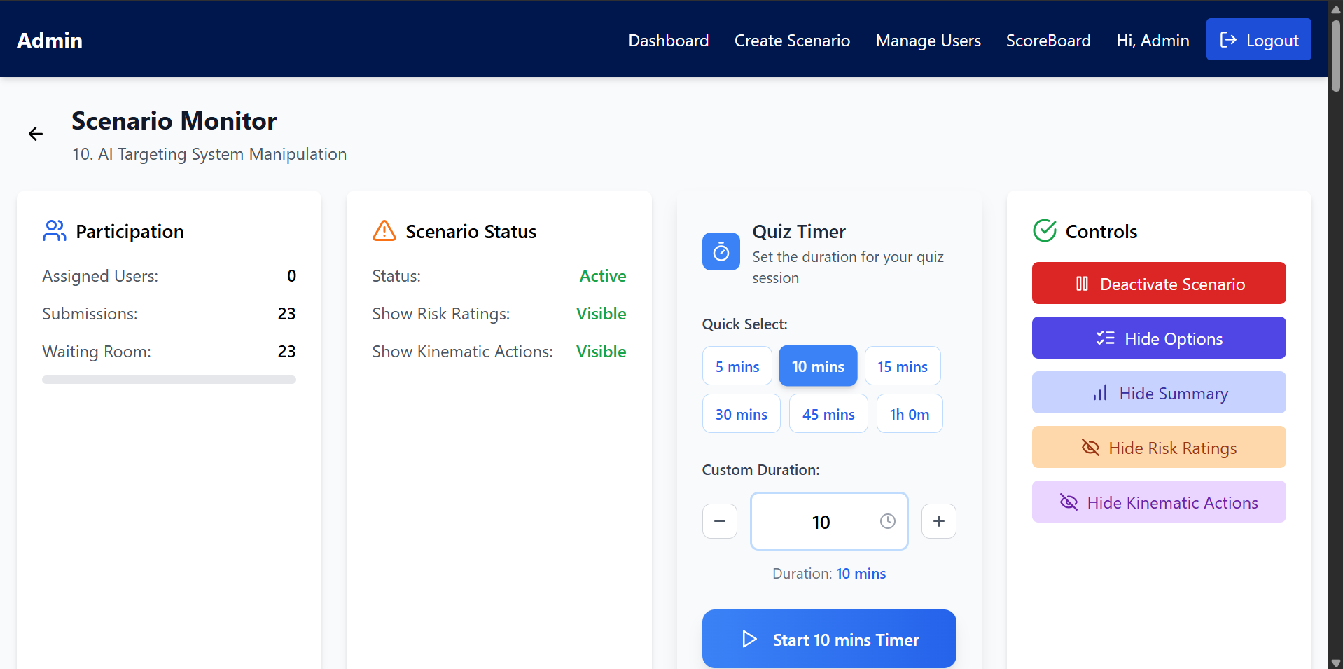Viewport: 1343px width, 669px height.
Task: Click the blue Quiz Timer stopwatch icon
Action: (x=721, y=251)
